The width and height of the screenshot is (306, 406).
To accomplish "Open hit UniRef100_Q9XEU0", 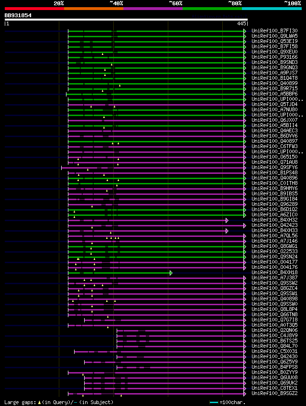I will (274, 52).
